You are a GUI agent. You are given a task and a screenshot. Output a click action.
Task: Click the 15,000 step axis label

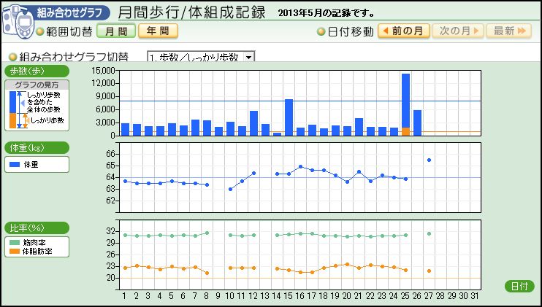(103, 70)
